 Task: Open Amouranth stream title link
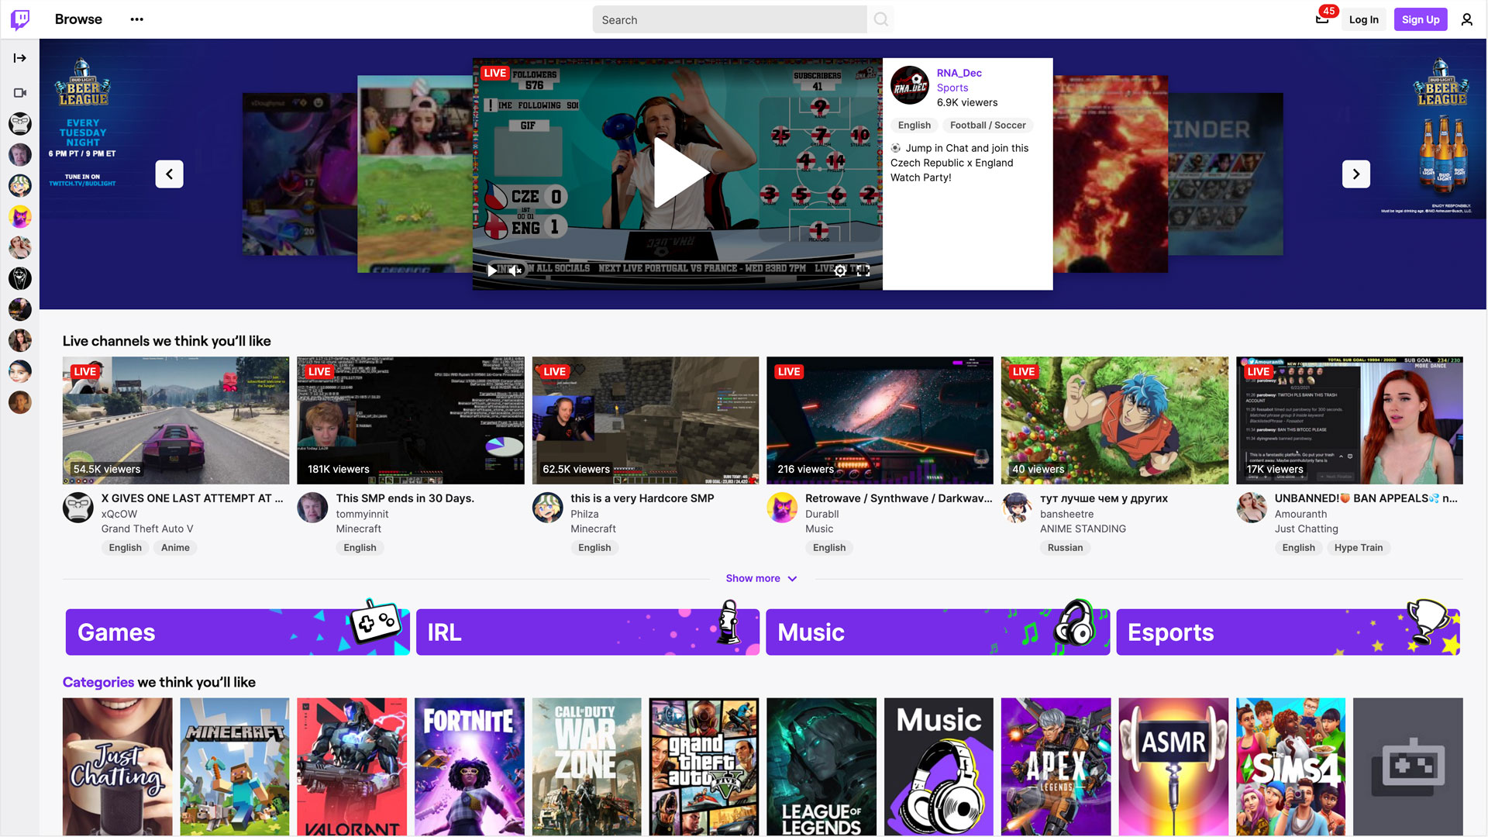pyautogui.click(x=1366, y=498)
